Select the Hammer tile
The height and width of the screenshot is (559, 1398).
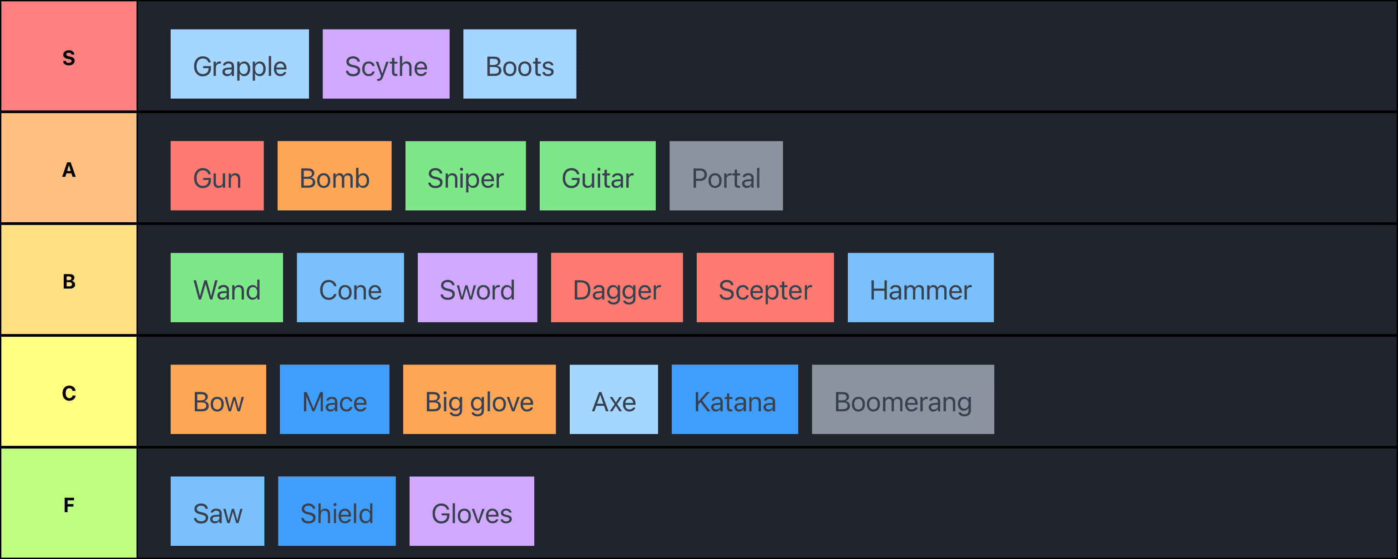(921, 287)
